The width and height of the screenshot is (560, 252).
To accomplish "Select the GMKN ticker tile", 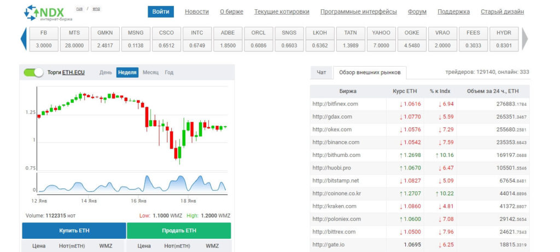I will pos(105,39).
